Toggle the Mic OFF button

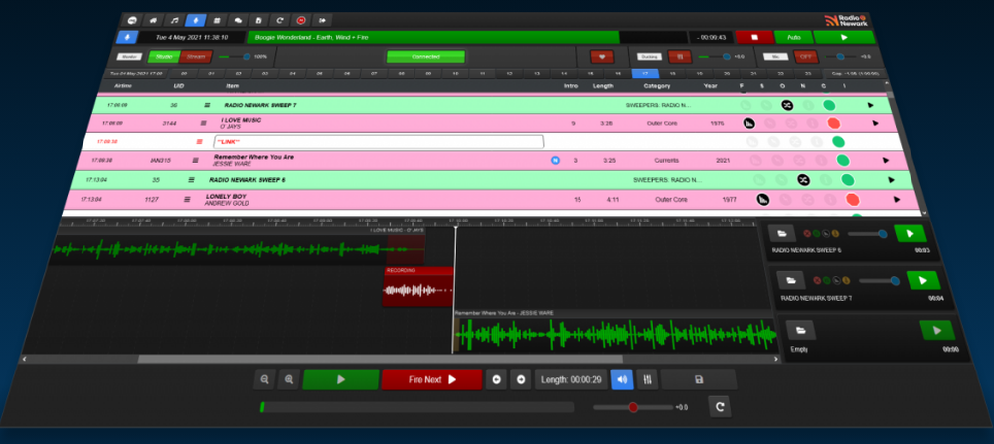point(806,57)
